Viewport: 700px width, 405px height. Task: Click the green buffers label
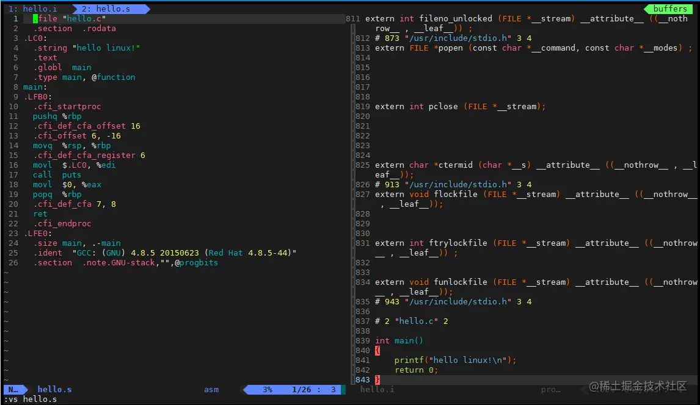669,9
